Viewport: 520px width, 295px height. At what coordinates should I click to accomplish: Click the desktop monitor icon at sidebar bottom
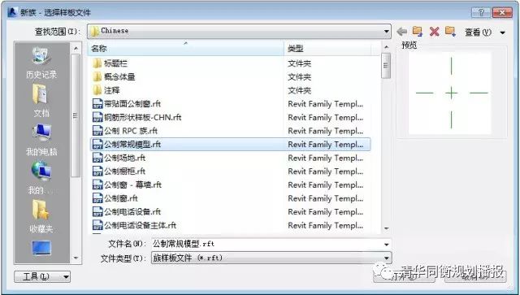click(41, 248)
